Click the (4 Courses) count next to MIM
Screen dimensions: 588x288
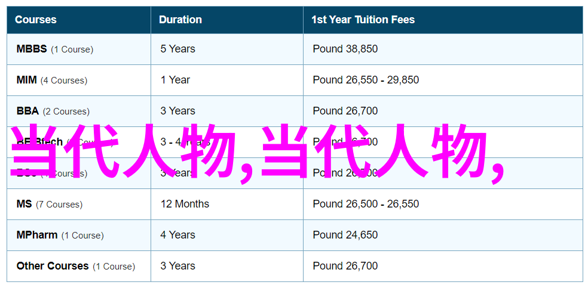pyautogui.click(x=64, y=80)
